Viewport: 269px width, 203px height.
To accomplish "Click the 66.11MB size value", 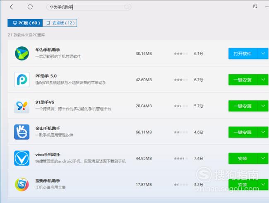I will point(144,132).
